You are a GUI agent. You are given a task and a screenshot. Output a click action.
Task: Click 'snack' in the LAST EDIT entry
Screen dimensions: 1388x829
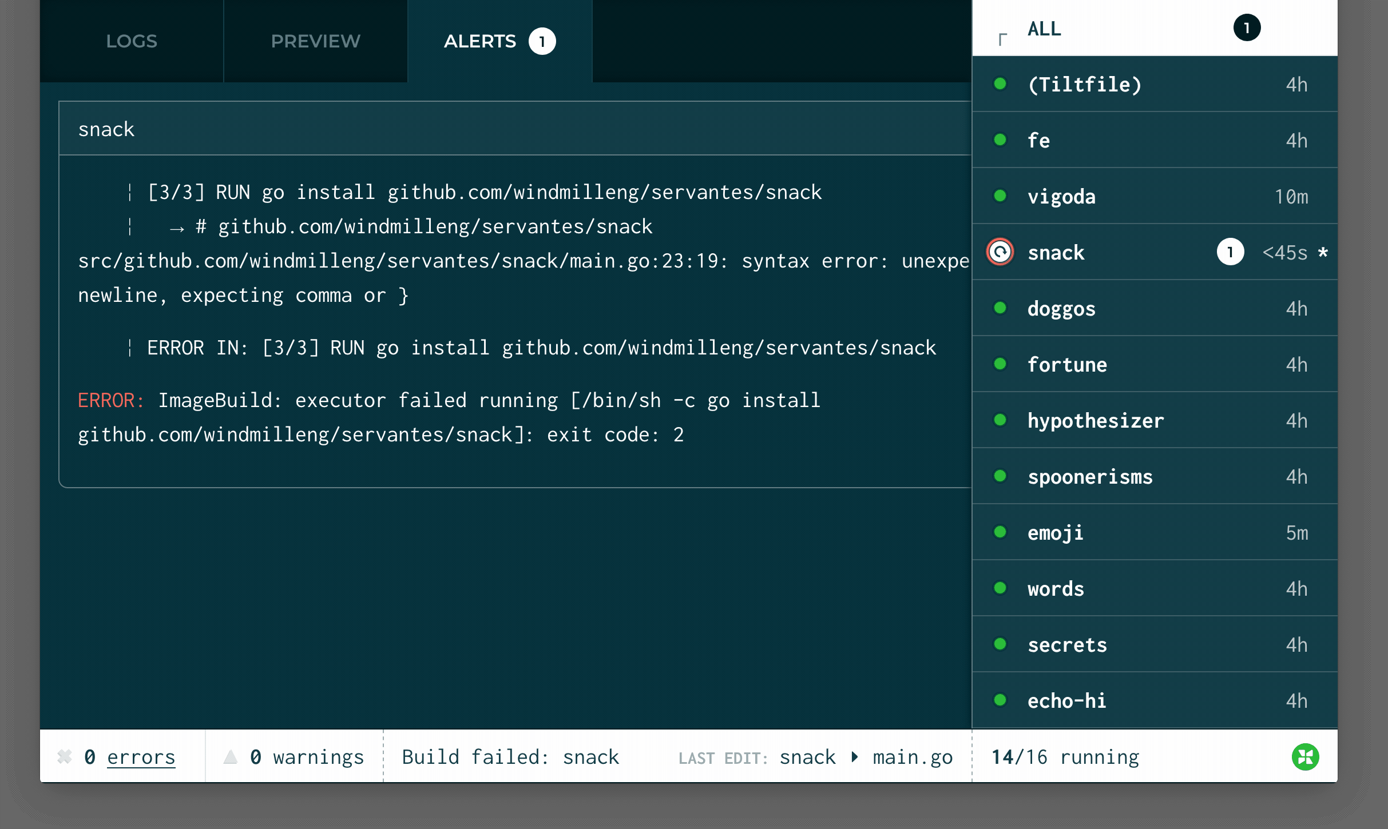(x=807, y=757)
